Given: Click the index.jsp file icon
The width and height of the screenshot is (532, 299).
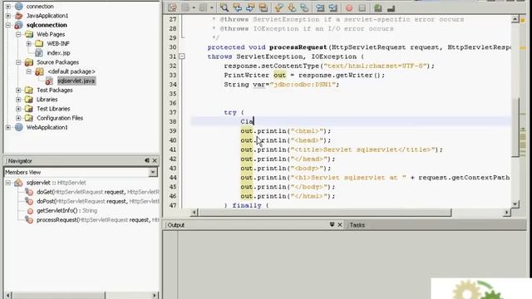Looking at the screenshot, I should pyautogui.click(x=39, y=53).
